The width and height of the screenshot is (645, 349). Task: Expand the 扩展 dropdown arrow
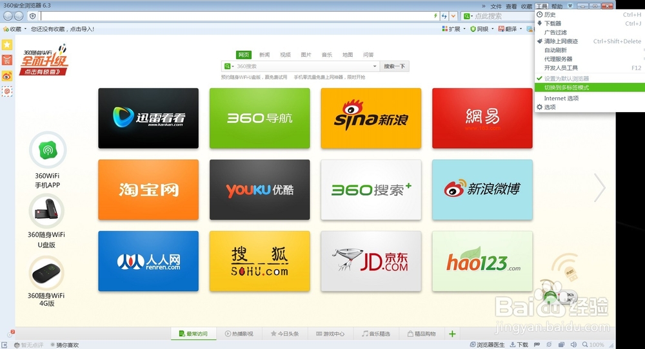click(464, 29)
